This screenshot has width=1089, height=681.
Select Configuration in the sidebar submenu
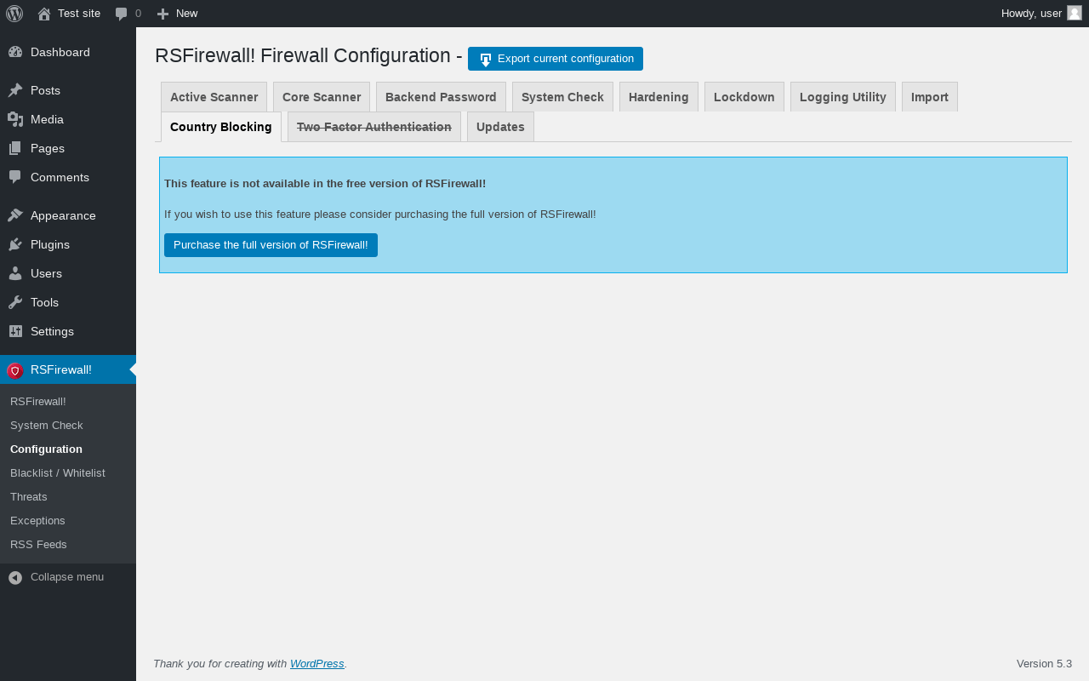68,449
